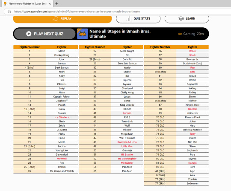
Task: Click the bar chart icon in QUIZ STATS
Action: (129, 19)
